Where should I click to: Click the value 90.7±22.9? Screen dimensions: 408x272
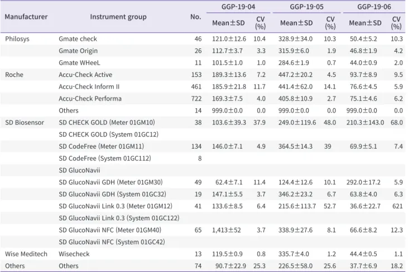click(x=231, y=266)
